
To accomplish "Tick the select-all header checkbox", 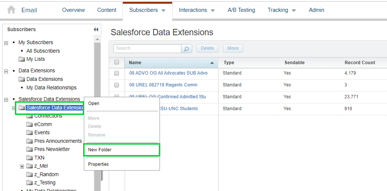I will 117,62.
